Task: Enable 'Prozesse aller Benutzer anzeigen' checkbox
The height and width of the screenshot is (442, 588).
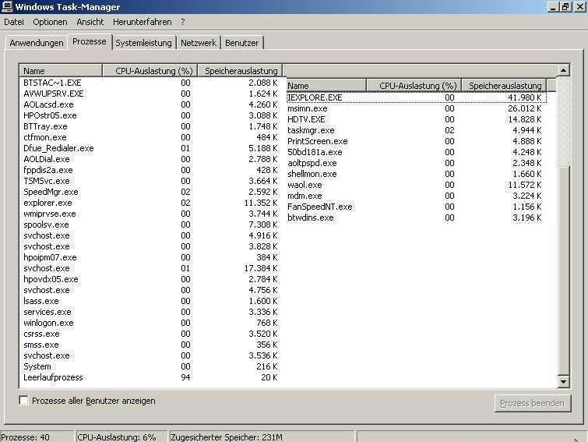Action: click(23, 401)
